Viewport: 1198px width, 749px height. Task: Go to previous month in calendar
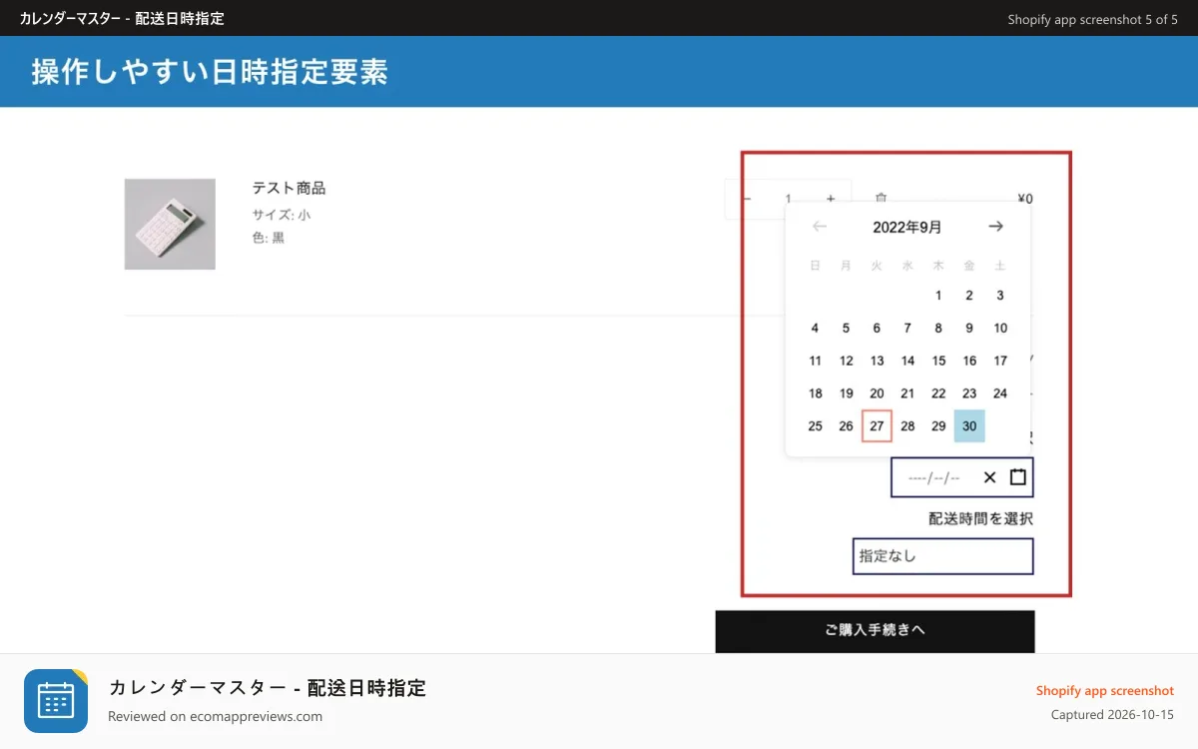[820, 227]
